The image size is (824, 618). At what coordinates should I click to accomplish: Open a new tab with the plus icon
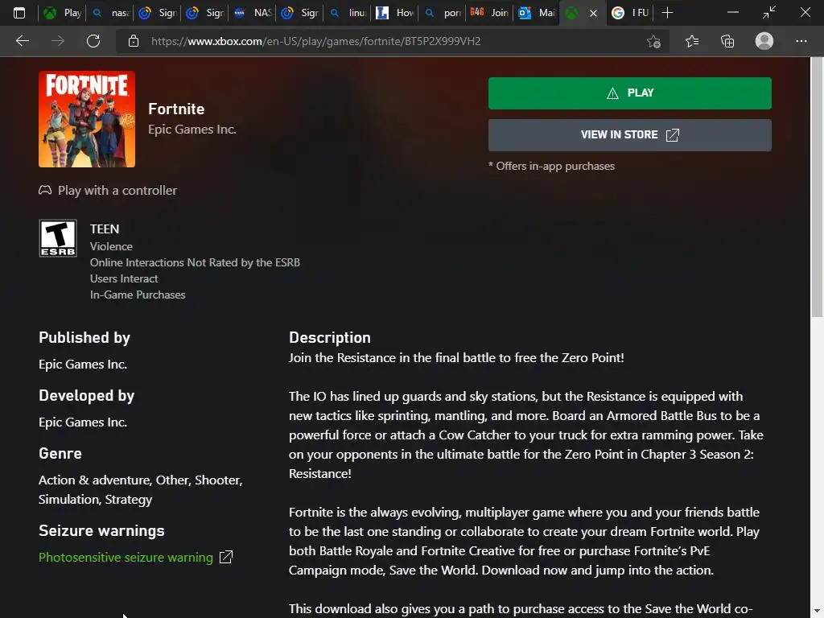(x=667, y=13)
